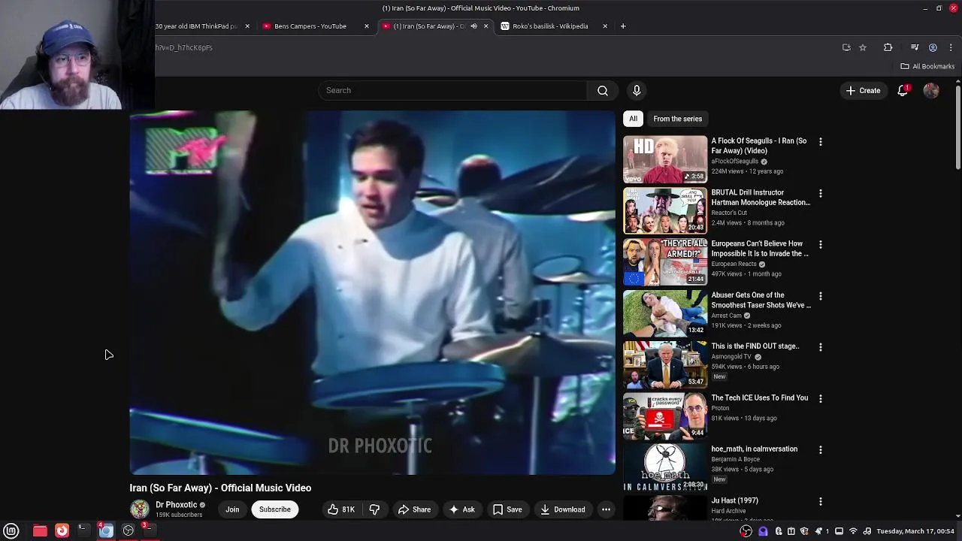Open options for The Tech ICE Uses video
This screenshot has height=541, width=962.
pos(820,398)
